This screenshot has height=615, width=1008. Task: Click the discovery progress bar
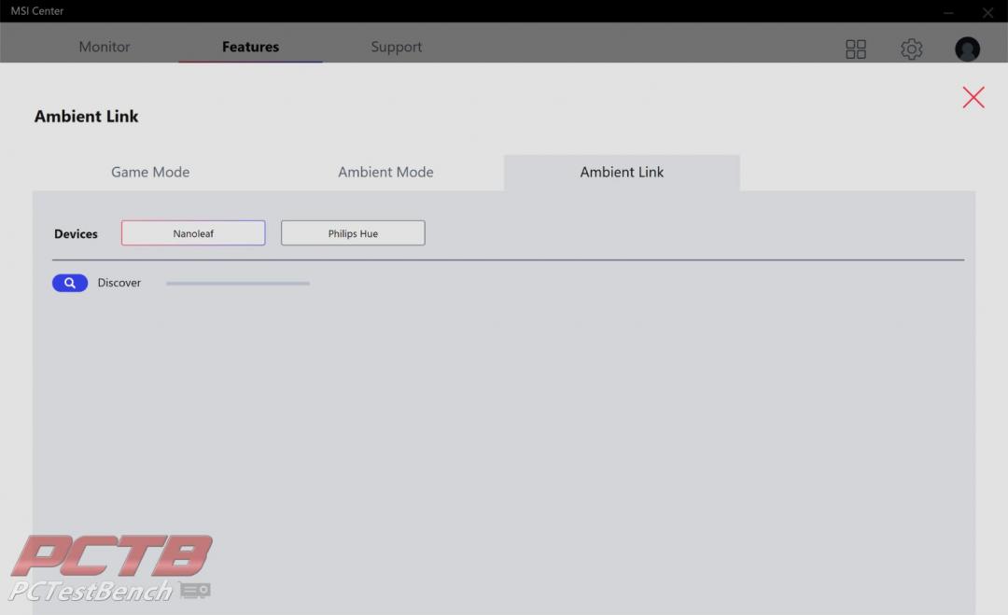click(x=238, y=284)
